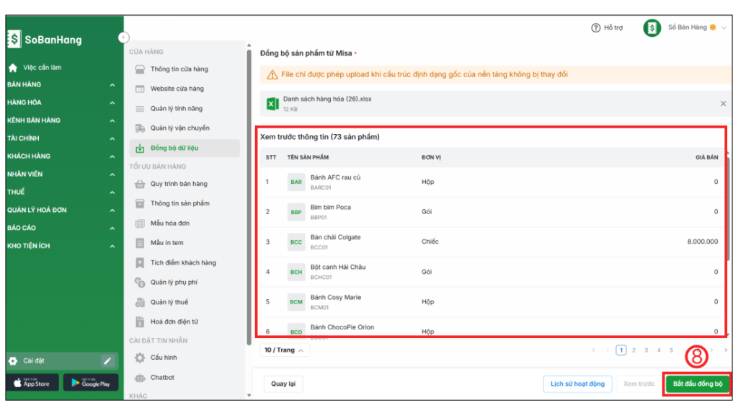Open the Hỗ trợ help icon
This screenshot has height=416, width=738.
click(596, 27)
